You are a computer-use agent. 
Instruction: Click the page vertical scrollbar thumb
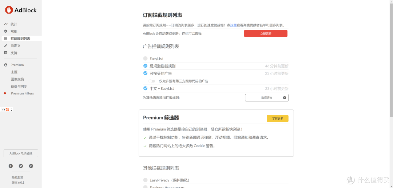[391, 60]
